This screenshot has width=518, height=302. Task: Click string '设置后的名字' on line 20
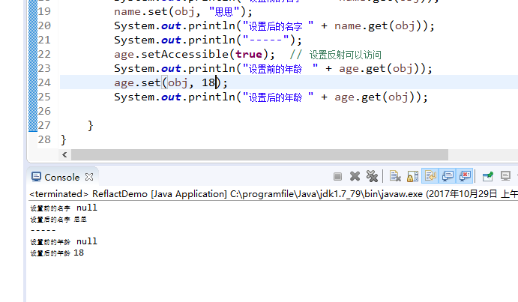tap(275, 26)
